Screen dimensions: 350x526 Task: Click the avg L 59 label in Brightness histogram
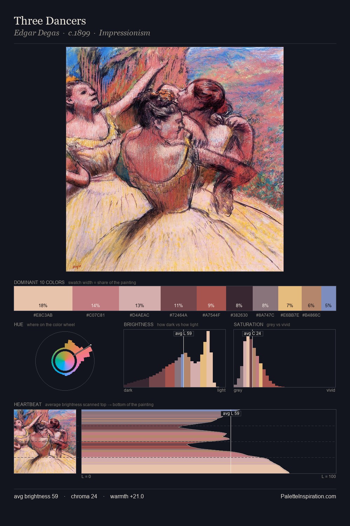[183, 333]
